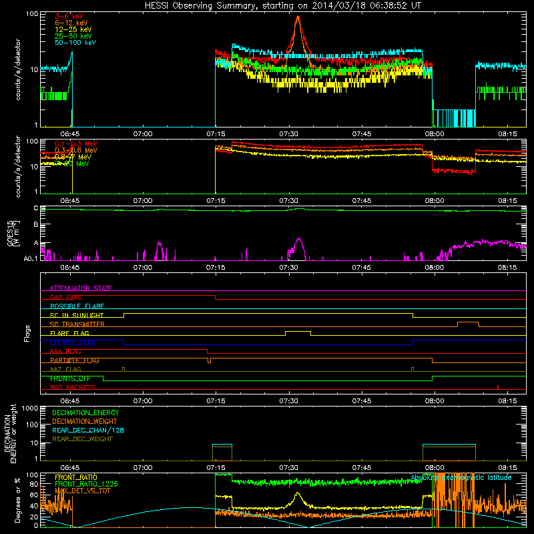Click the Absolute geomagnetic latitude label
Viewport: 534px width, 534px height.
point(461,477)
